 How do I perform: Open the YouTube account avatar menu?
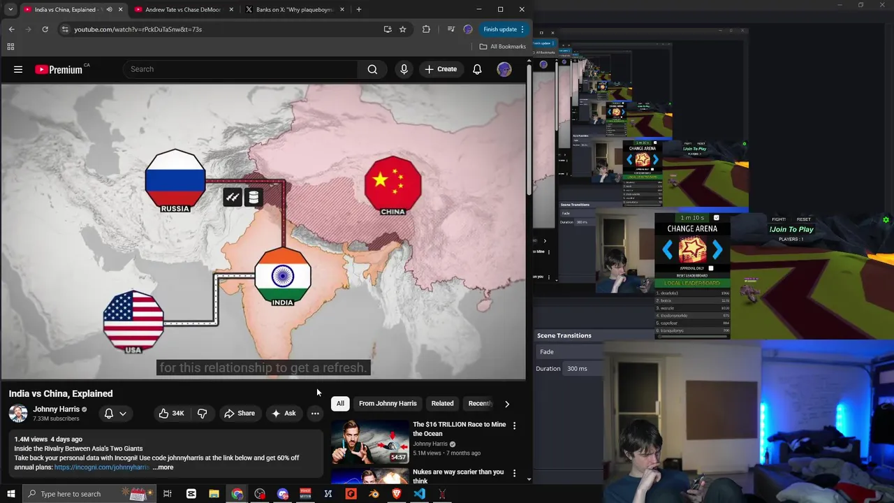coord(504,69)
